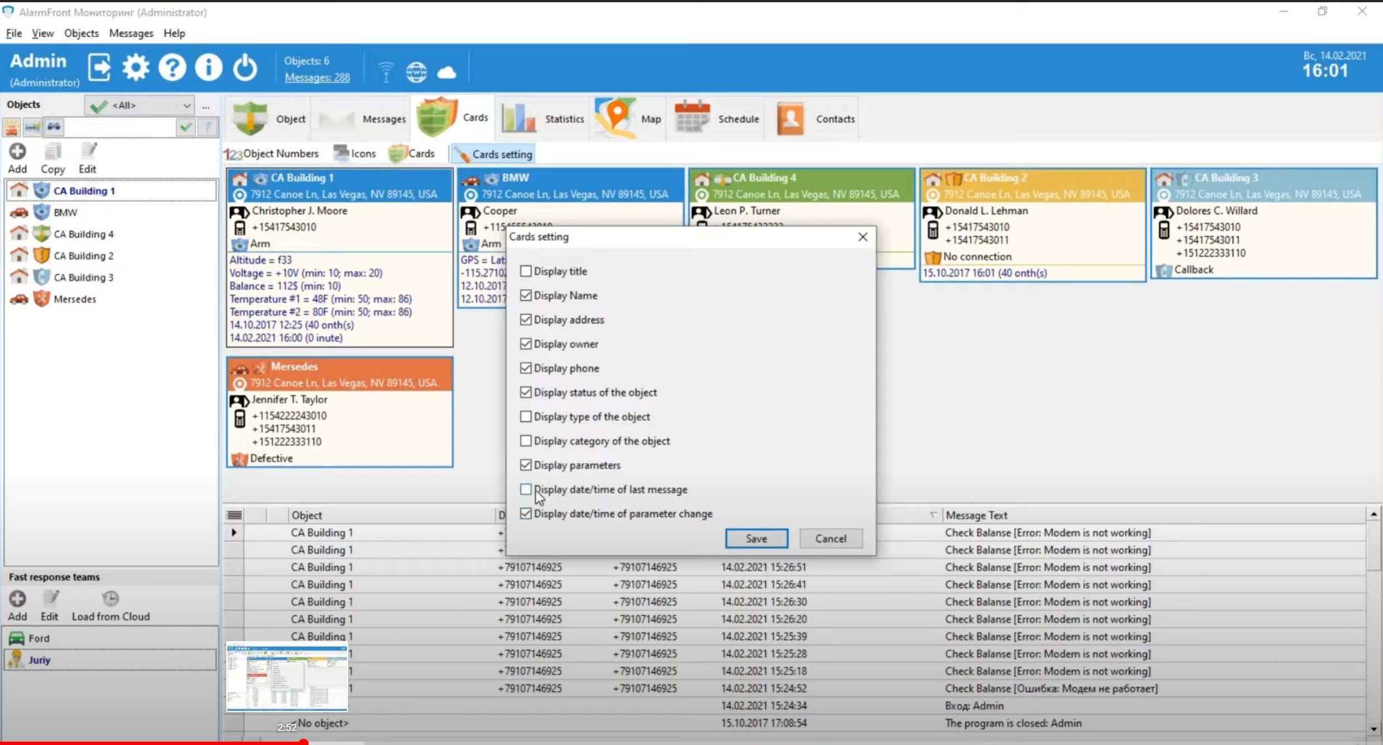Open the Objects menu

(x=82, y=33)
